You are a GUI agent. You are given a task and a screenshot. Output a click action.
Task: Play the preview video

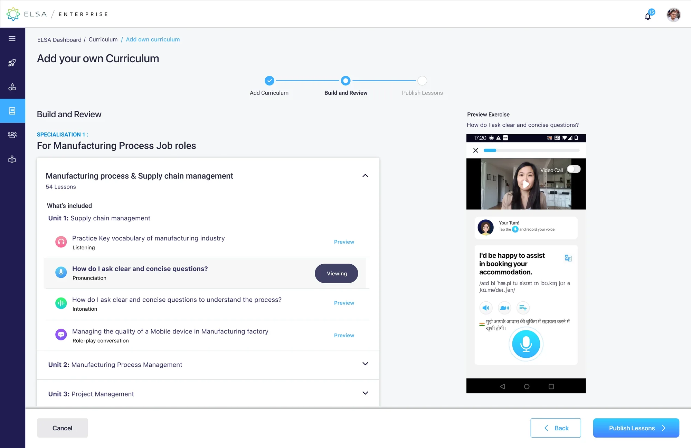pyautogui.click(x=526, y=184)
